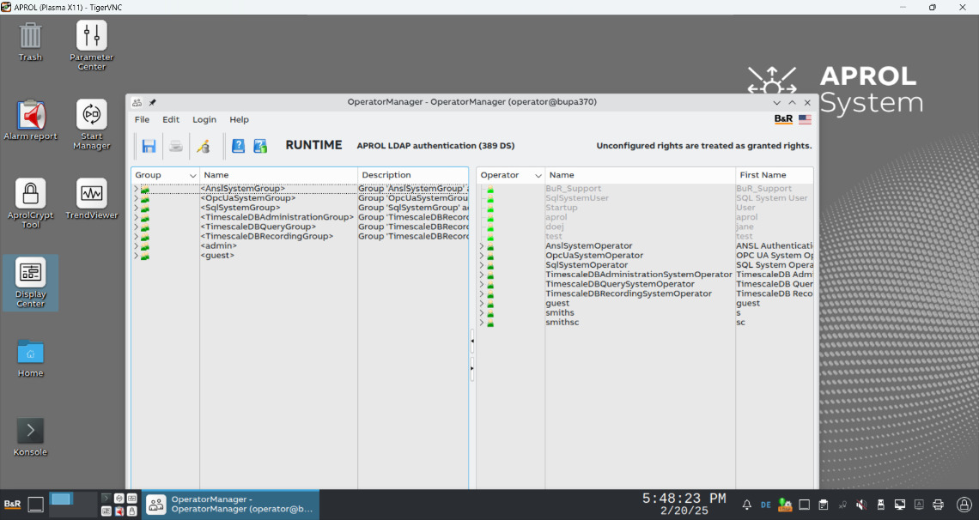The height and width of the screenshot is (520, 979).
Task: Launch Konsole from the desktop
Action: click(31, 431)
